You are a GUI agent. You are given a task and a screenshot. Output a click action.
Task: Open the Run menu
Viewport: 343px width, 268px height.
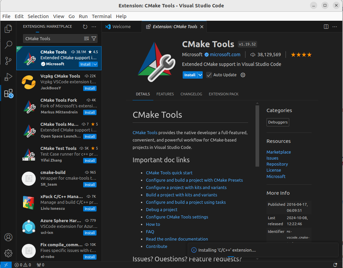click(x=83, y=16)
